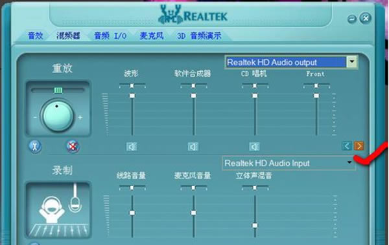Click the CD 唱机 volume slider handle
Viewport: 389px width, 245px height.
point(255,96)
